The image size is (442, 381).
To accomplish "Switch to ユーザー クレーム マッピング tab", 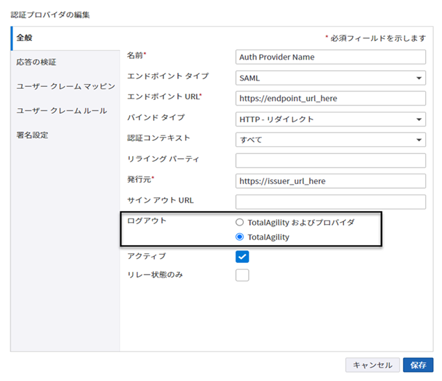I will click(65, 87).
